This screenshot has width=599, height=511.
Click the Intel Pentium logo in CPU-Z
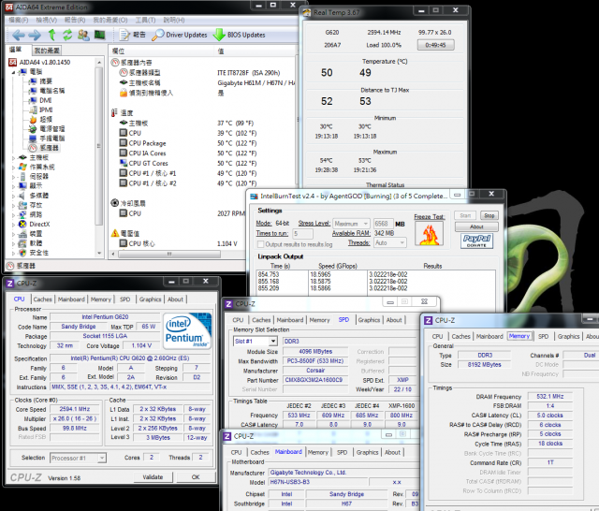(187, 330)
